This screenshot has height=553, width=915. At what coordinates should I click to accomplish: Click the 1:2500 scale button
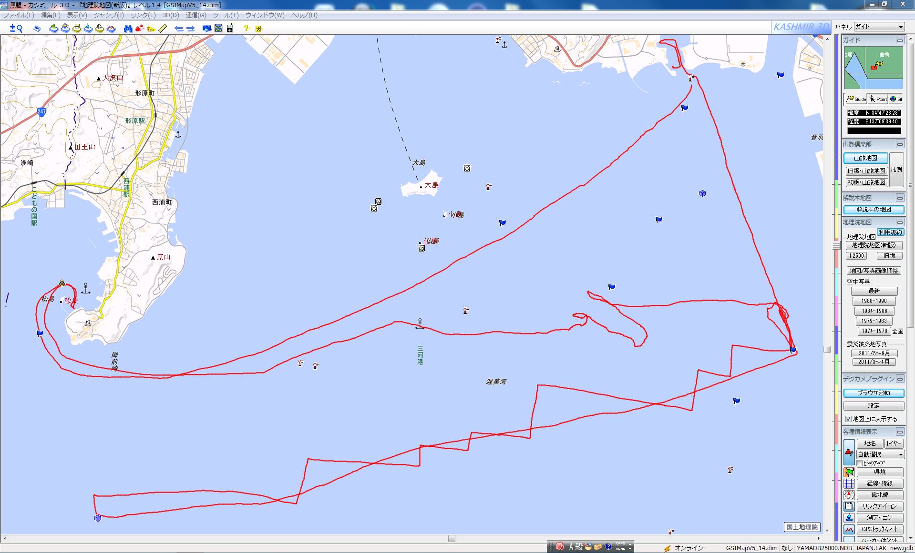pos(856,256)
